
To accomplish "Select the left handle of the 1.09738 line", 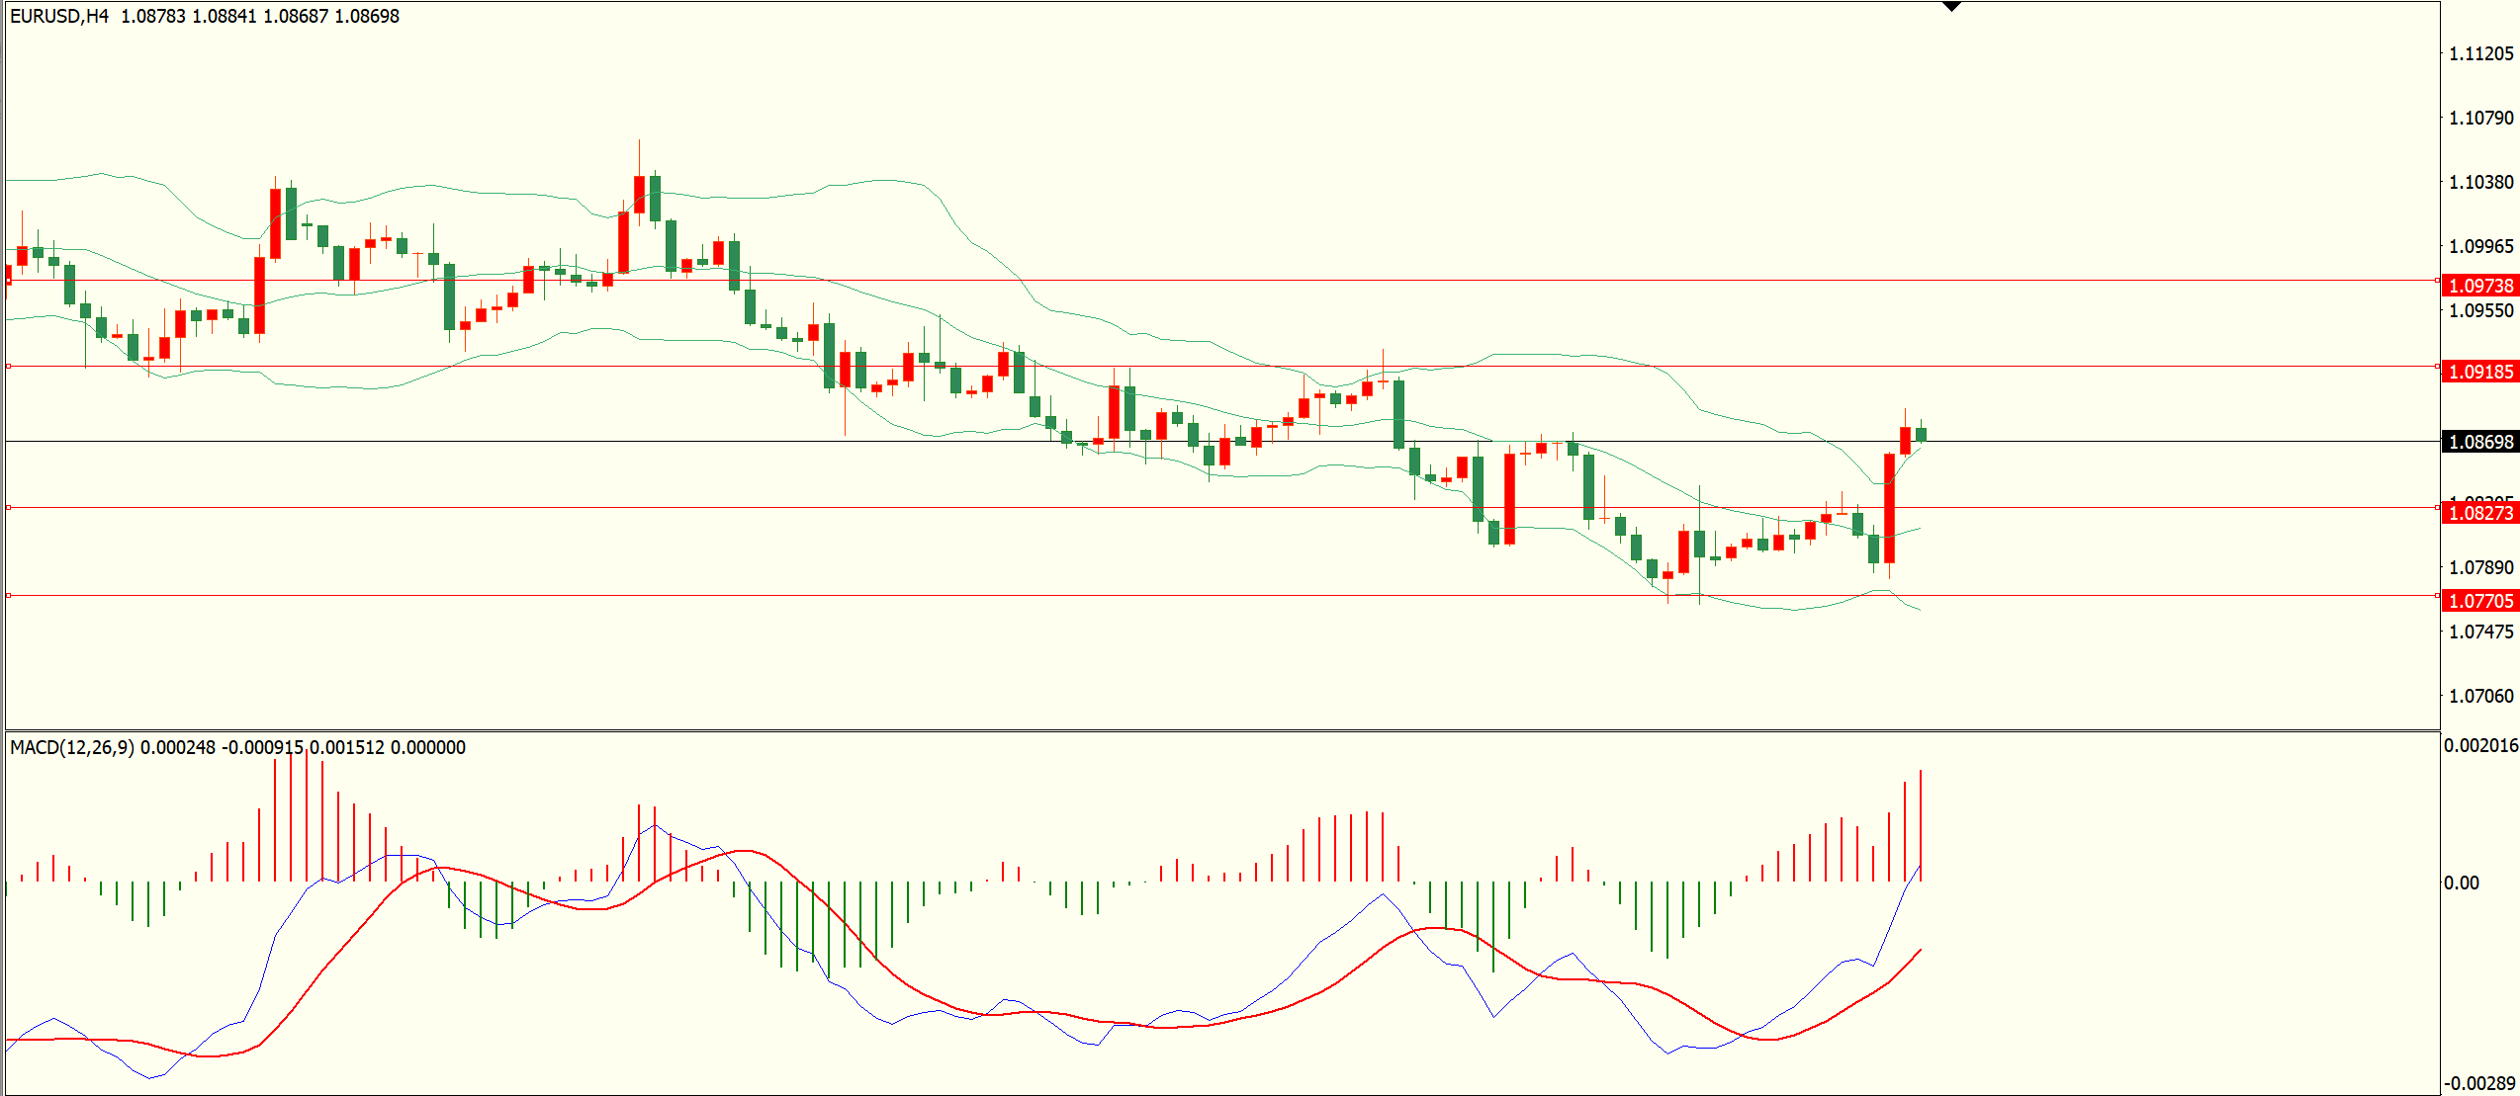I will pyautogui.click(x=8, y=281).
